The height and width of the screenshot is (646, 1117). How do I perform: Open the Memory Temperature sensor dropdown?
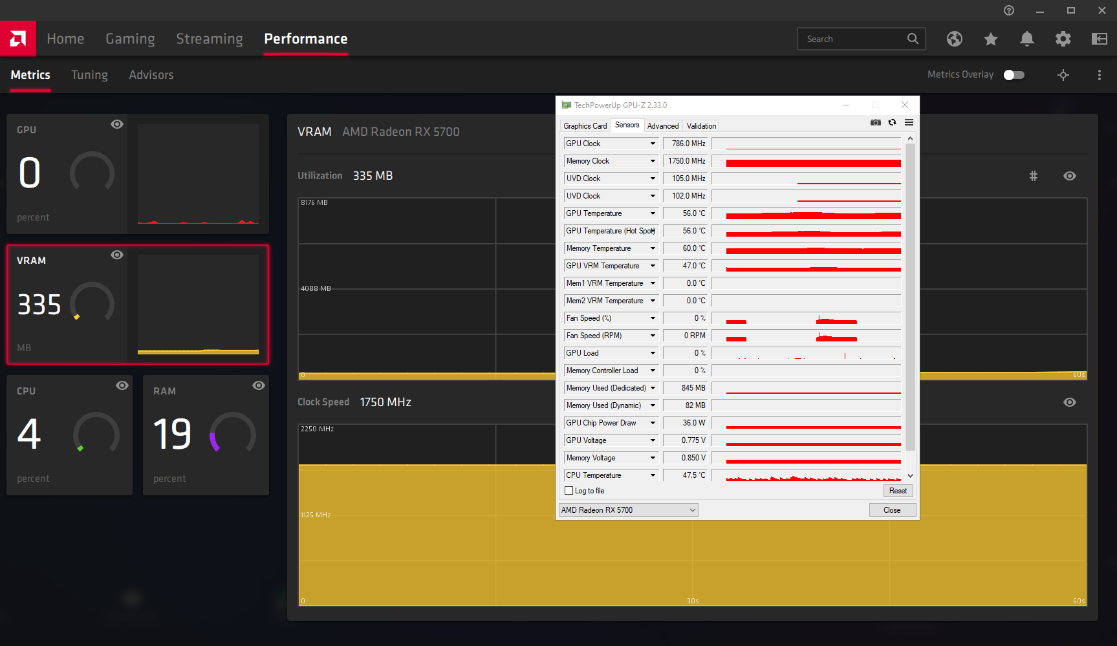pos(653,248)
